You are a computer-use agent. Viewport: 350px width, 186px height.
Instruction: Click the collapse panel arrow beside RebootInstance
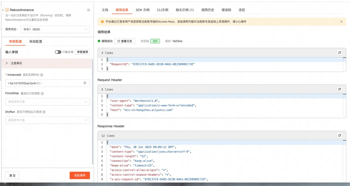click(3, 10)
